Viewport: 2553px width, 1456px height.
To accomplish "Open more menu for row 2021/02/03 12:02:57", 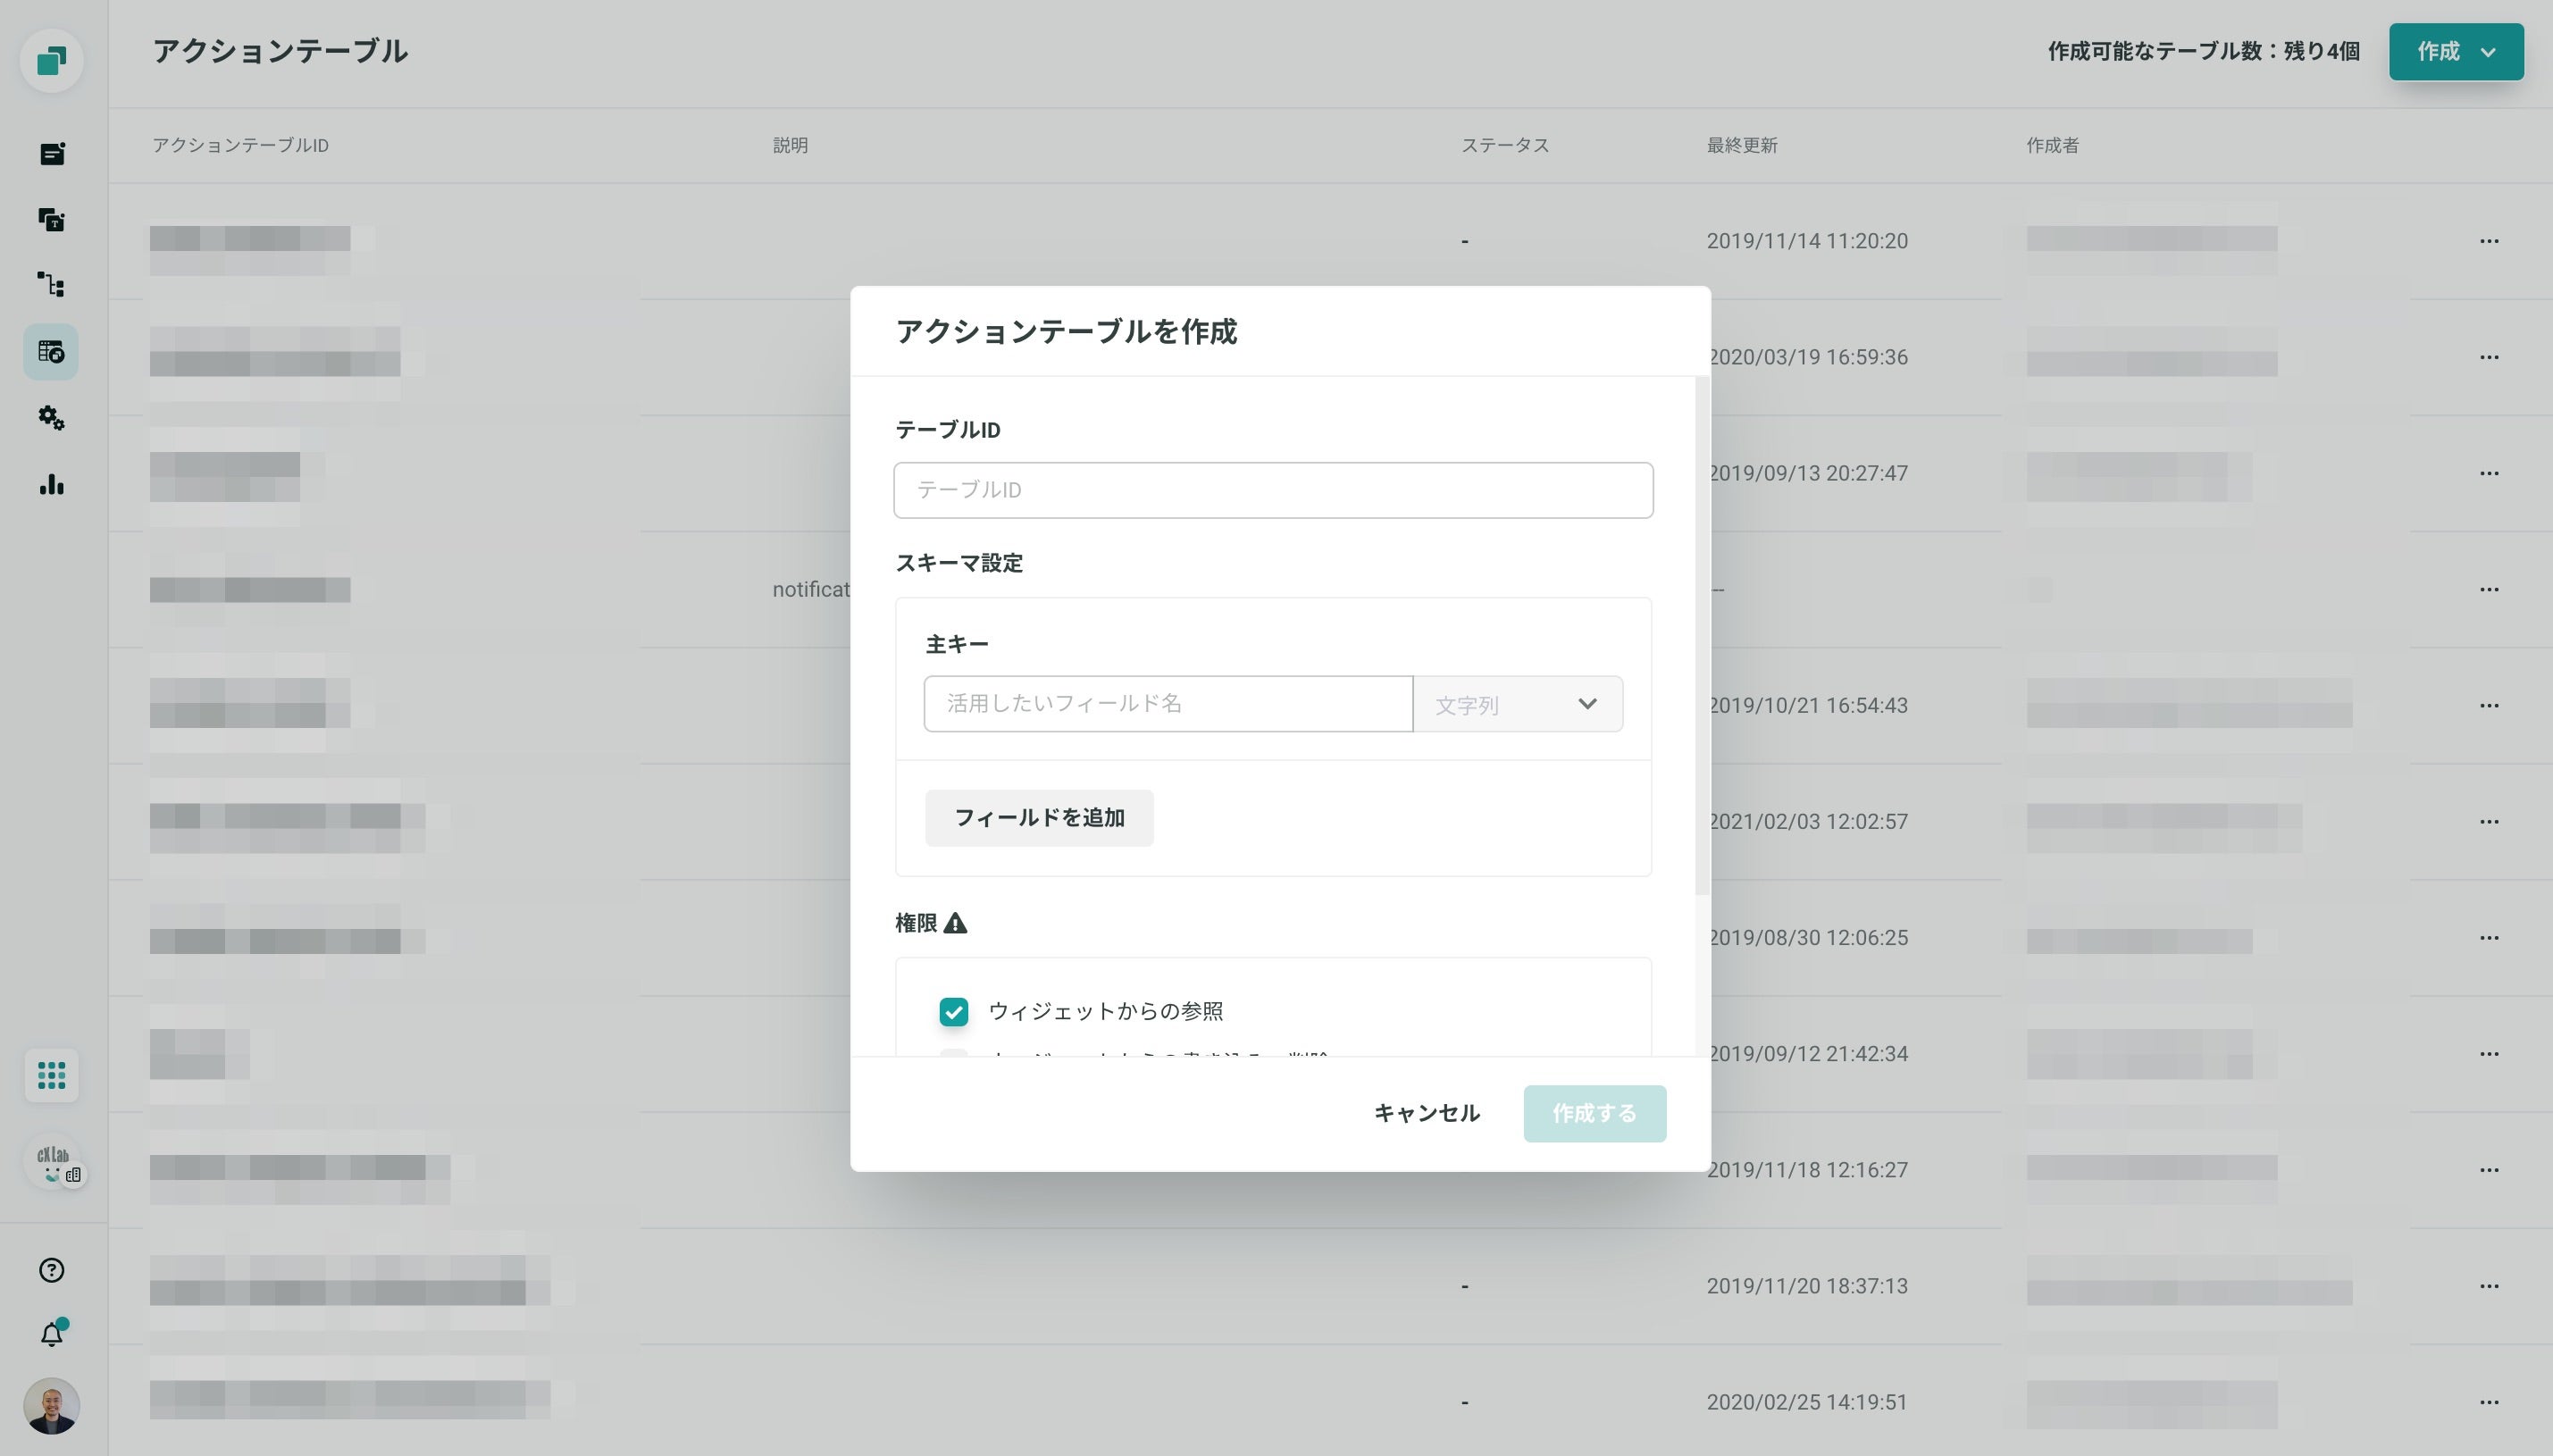I will [x=2489, y=821].
